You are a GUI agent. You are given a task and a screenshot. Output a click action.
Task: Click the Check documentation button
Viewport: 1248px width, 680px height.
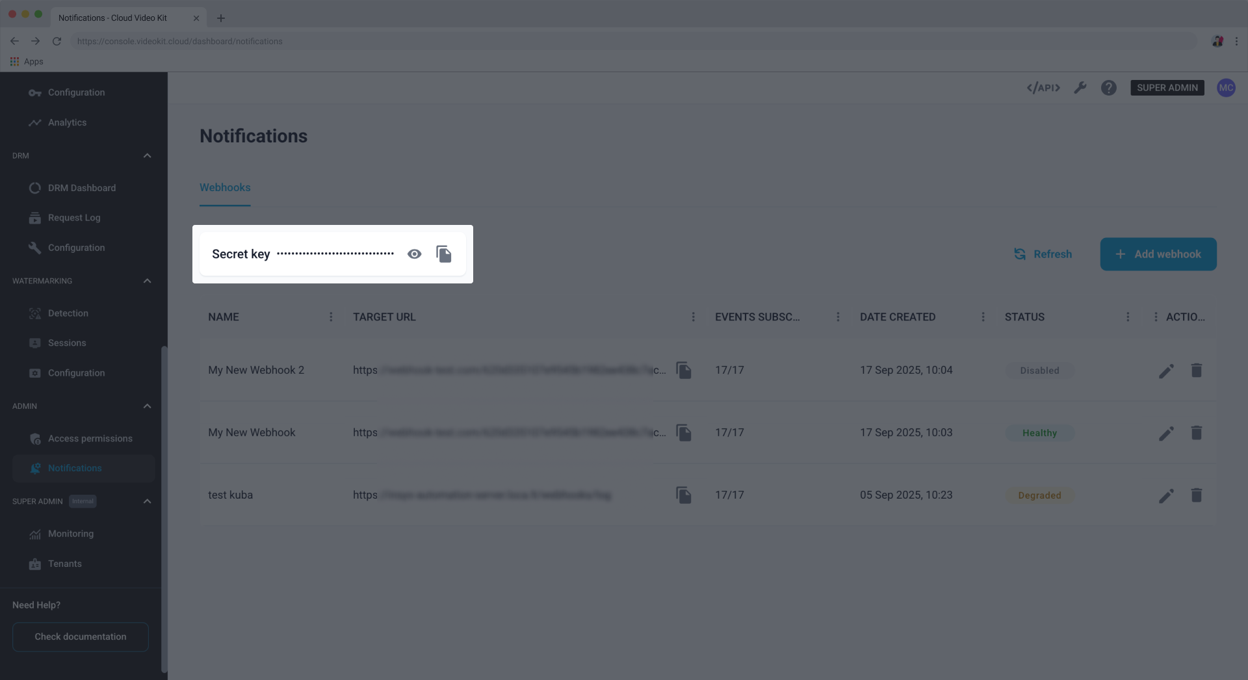(x=80, y=636)
